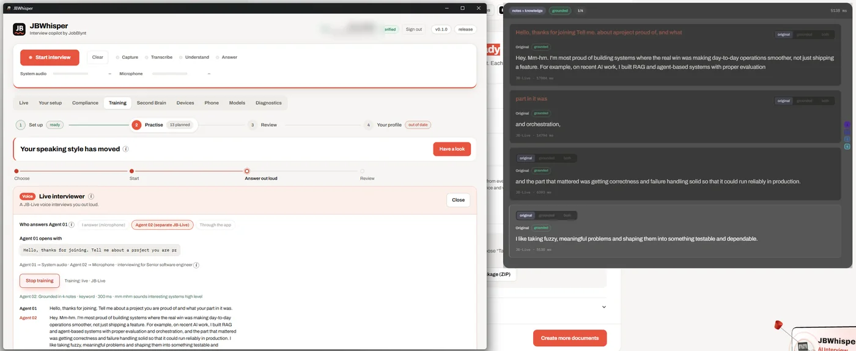Screen dimensions: 856x351
Task: Maximize the JBWhisper window
Action: click(462, 8)
